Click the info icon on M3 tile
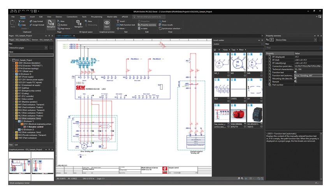 (x=245, y=75)
